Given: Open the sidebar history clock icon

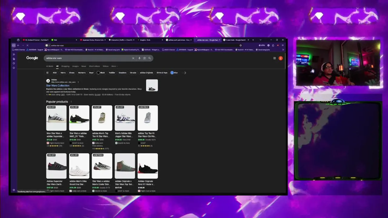Looking at the screenshot, I should click(14, 63).
